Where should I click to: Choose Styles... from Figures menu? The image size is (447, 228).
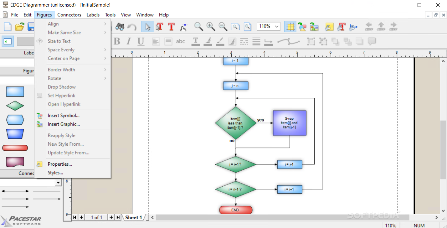(73, 173)
